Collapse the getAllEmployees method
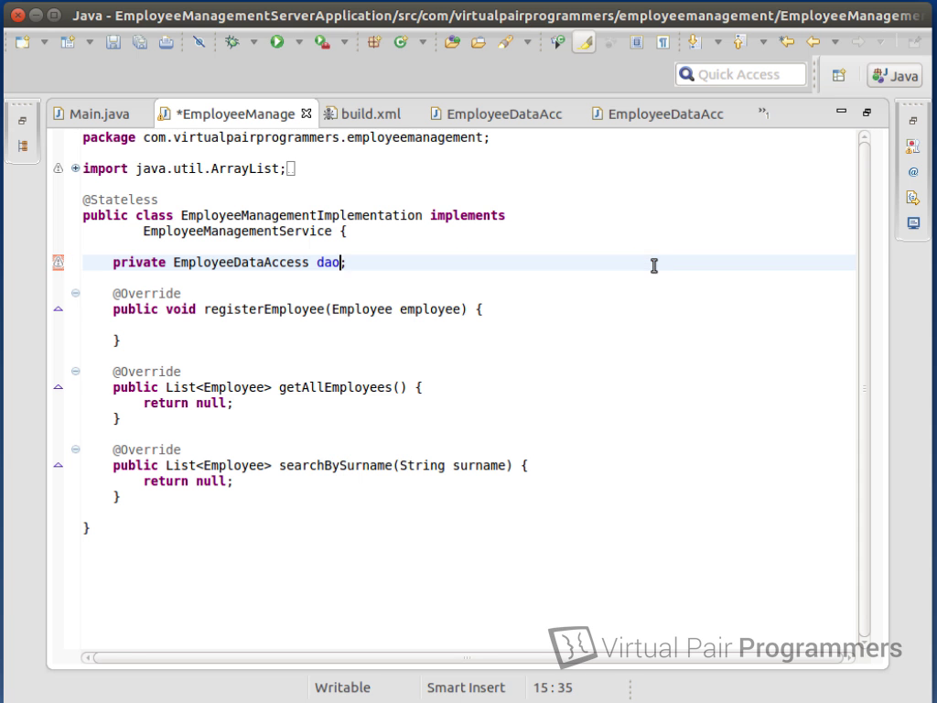Screen dimensions: 937x703 pos(75,372)
